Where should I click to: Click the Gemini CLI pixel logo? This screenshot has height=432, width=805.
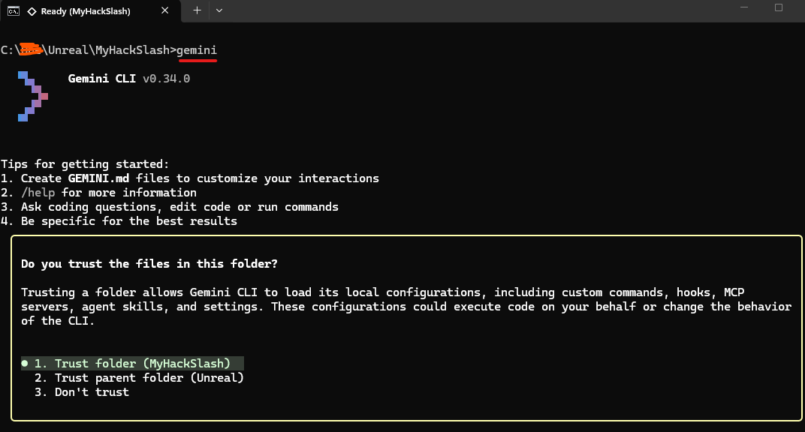33,96
